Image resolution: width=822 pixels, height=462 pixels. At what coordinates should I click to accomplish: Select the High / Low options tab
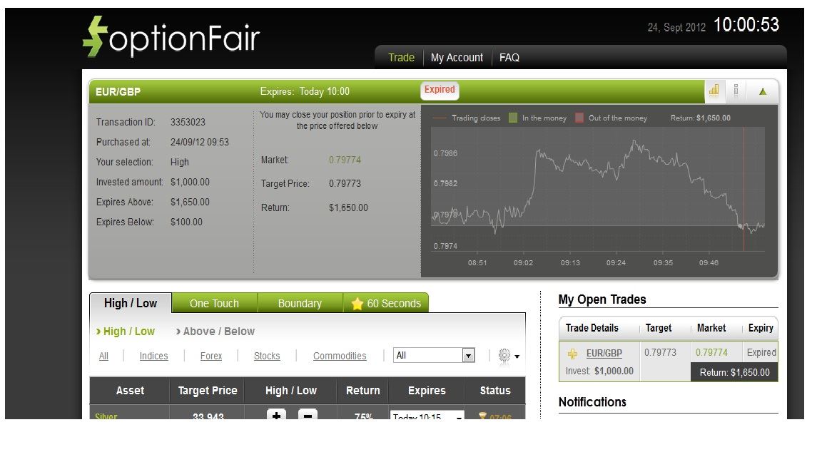(131, 303)
